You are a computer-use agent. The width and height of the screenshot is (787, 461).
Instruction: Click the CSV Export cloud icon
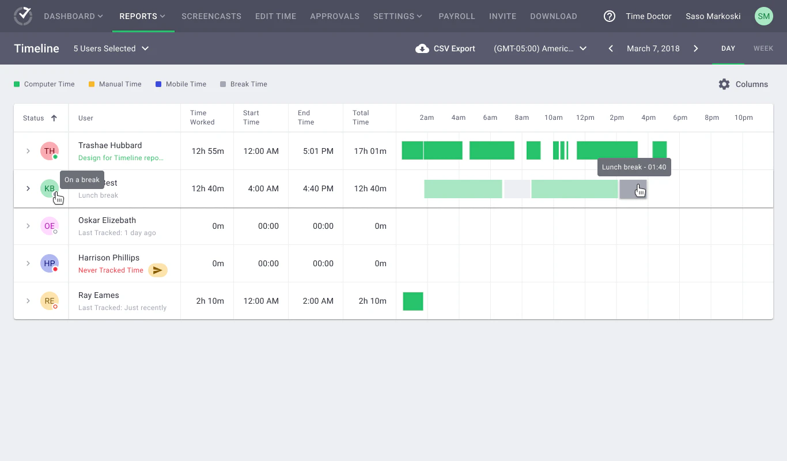422,48
